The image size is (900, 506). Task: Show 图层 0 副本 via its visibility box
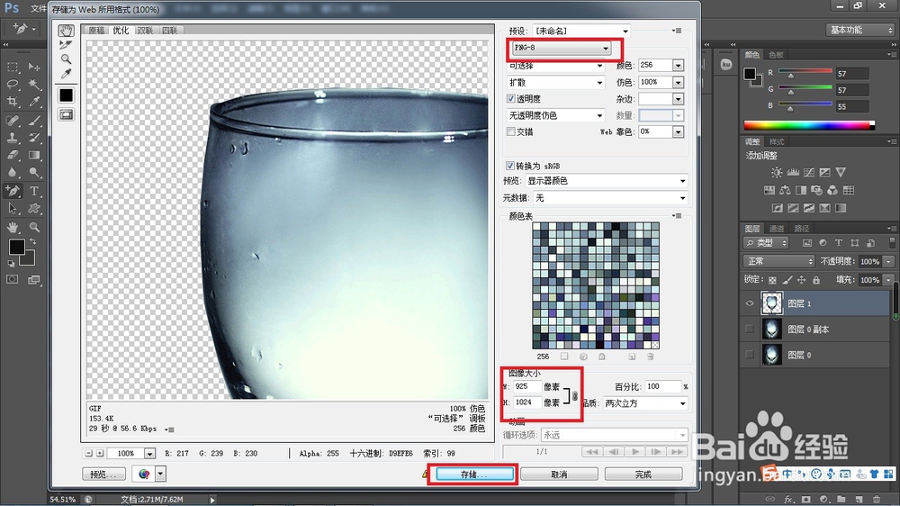click(x=749, y=330)
